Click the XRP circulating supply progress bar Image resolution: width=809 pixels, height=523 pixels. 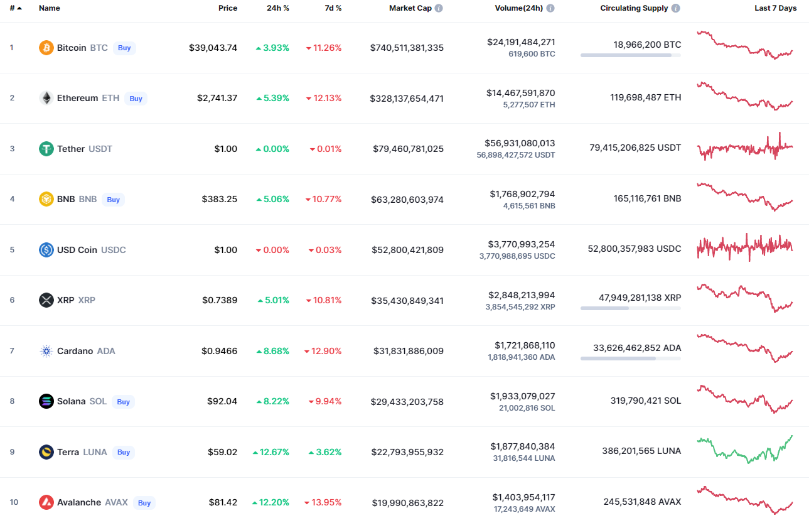click(x=630, y=308)
